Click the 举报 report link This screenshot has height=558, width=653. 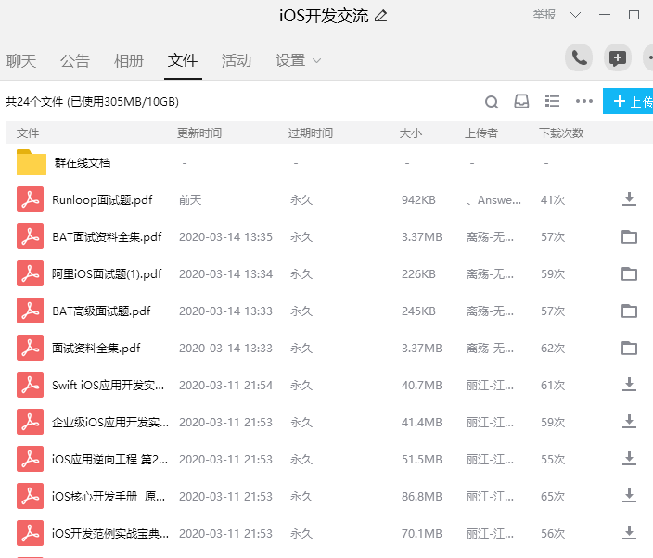544,15
